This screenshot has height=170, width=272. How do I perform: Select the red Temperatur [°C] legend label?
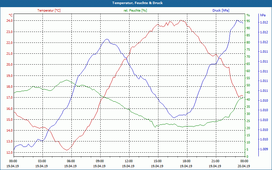(49, 11)
